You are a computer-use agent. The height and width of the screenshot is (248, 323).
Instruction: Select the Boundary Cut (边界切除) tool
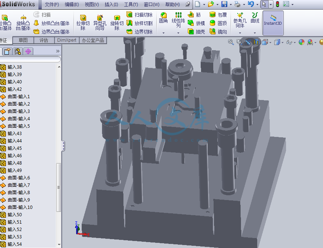pos(139,32)
